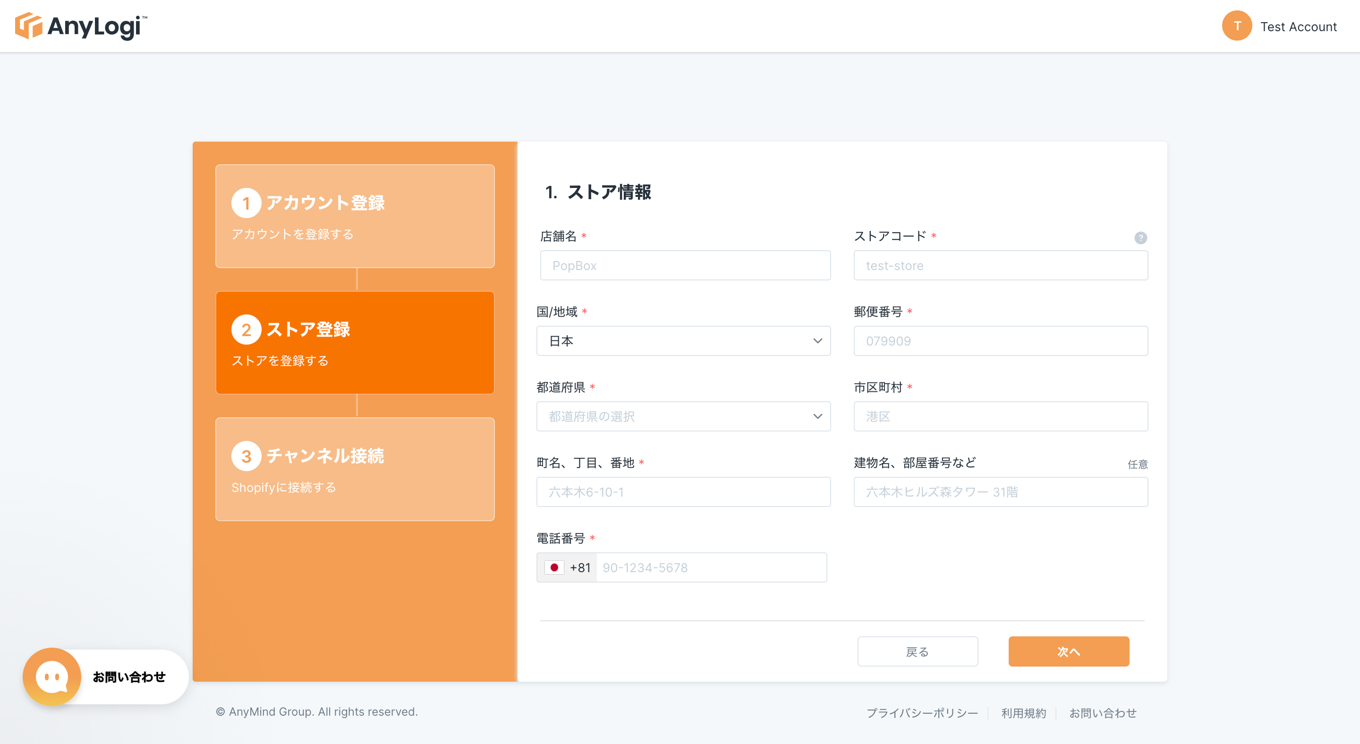Open the プライバシーポリシー footer link
The width and height of the screenshot is (1360, 744).
click(x=922, y=713)
